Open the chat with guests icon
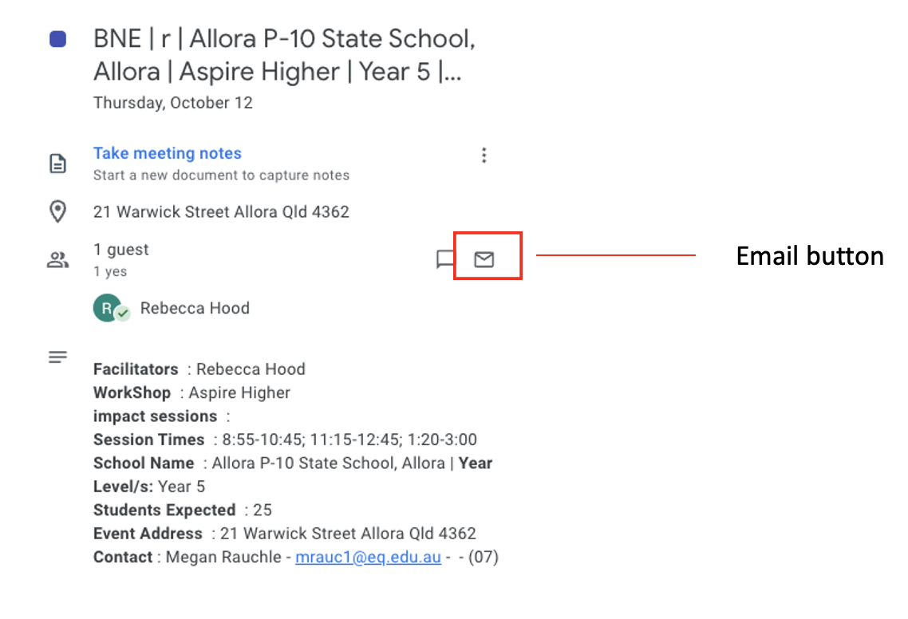 pyautogui.click(x=444, y=259)
